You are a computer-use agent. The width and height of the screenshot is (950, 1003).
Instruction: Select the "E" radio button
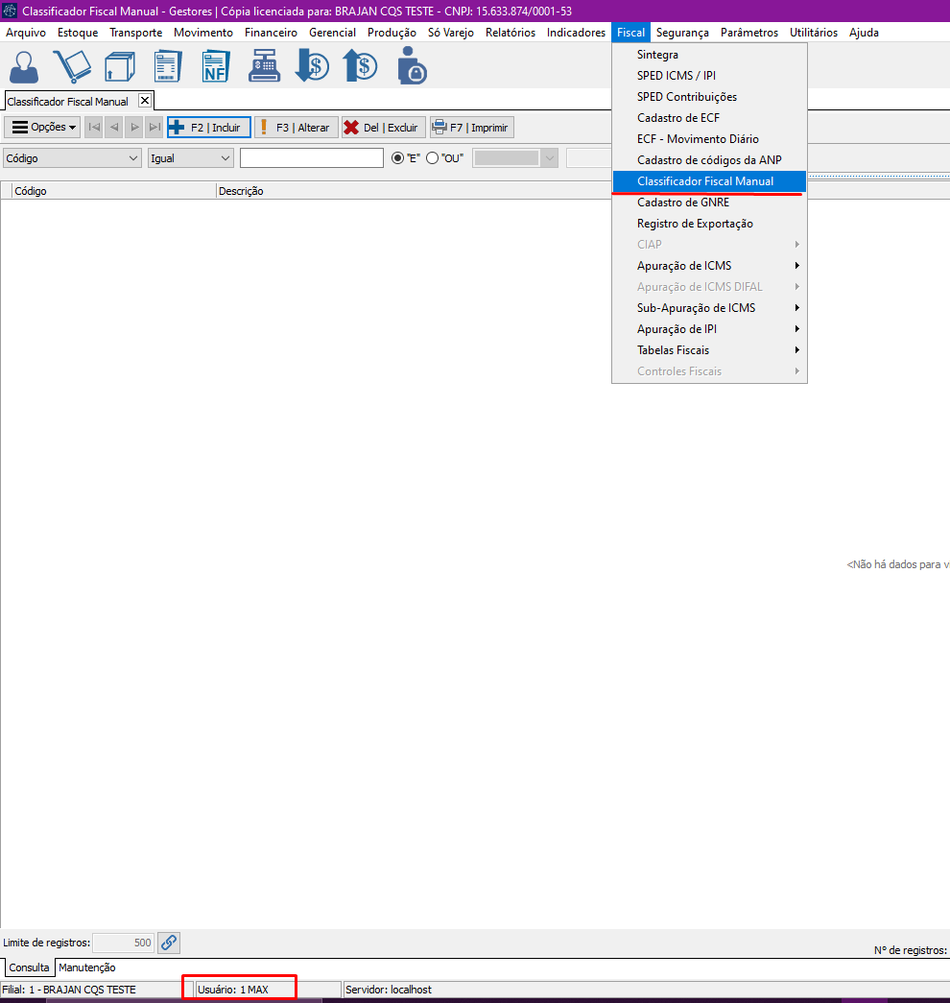pos(398,158)
